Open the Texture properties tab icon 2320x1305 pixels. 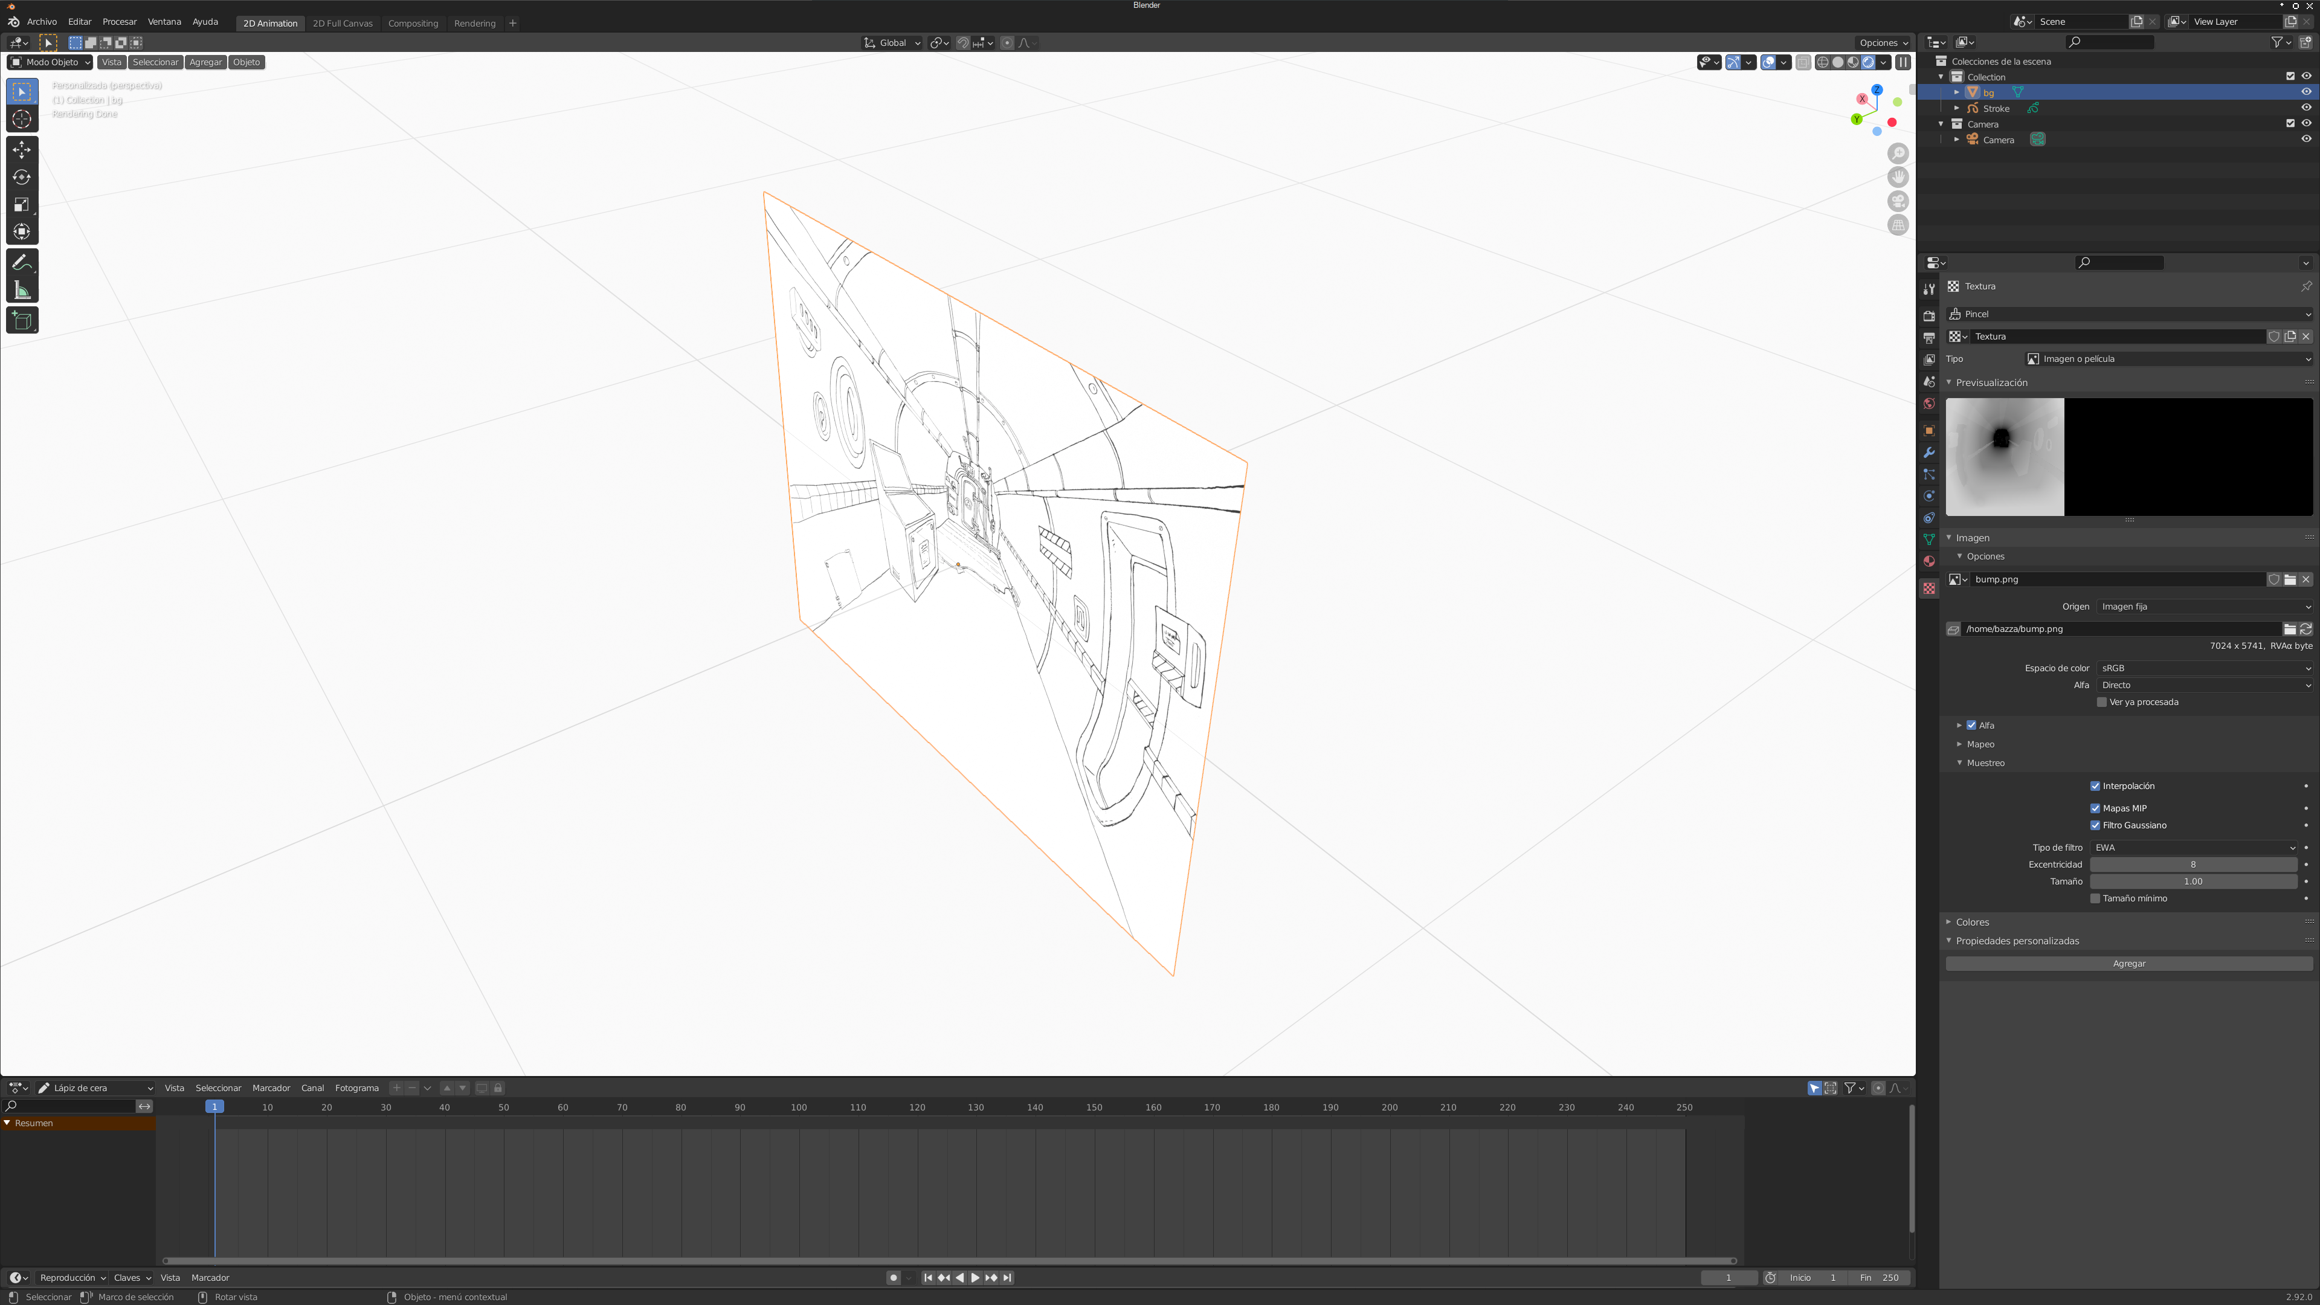pyautogui.click(x=1928, y=588)
